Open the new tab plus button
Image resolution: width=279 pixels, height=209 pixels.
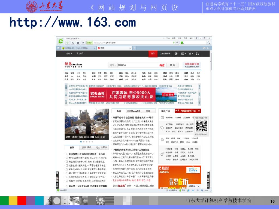(135, 48)
